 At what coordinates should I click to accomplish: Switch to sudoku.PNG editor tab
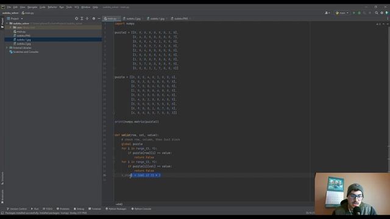click(181, 19)
